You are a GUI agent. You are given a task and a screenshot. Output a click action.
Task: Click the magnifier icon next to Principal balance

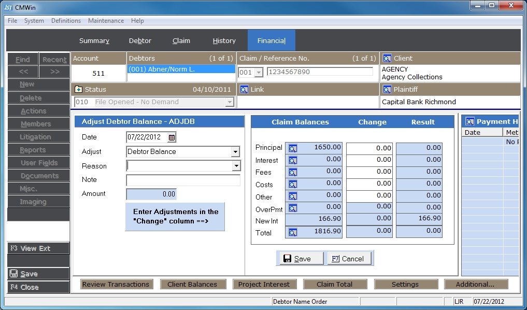point(293,148)
